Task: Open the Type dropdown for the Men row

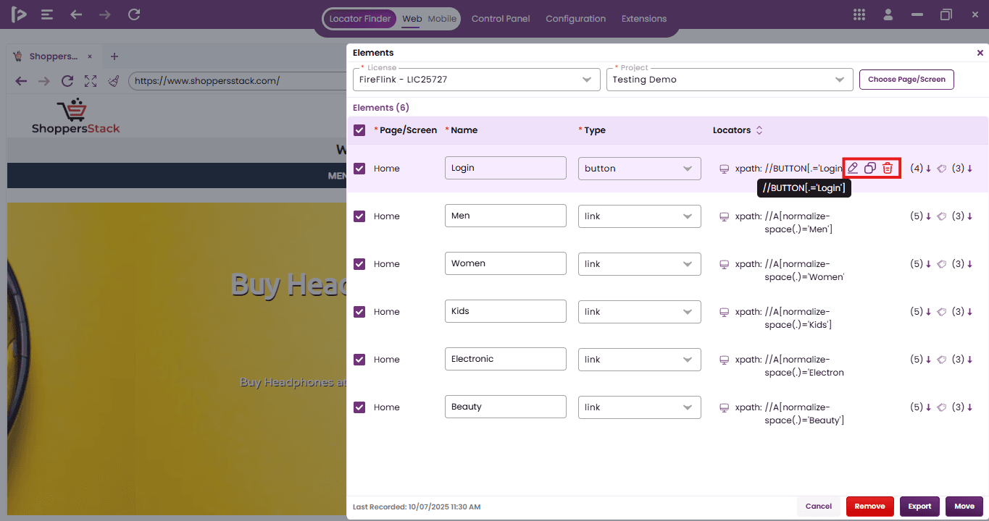Action: 640,216
